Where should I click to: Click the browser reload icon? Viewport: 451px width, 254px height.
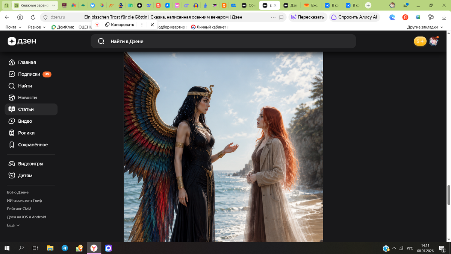[x=33, y=17]
